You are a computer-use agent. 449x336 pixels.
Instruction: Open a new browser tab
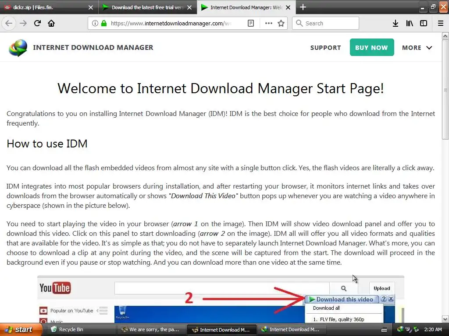coord(303,7)
